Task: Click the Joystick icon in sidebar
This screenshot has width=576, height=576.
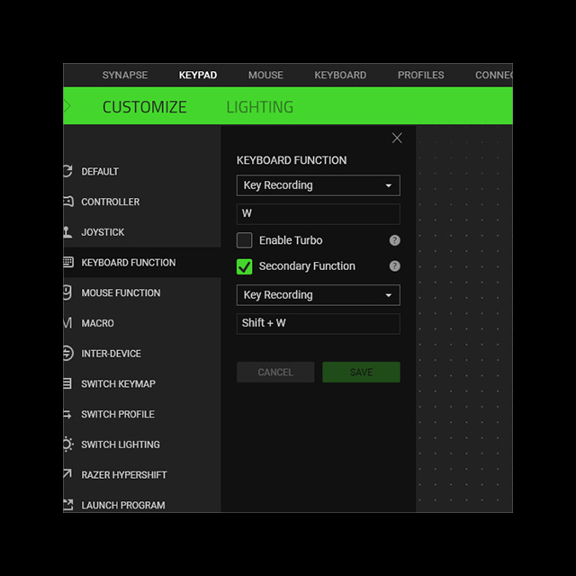Action: 67,232
